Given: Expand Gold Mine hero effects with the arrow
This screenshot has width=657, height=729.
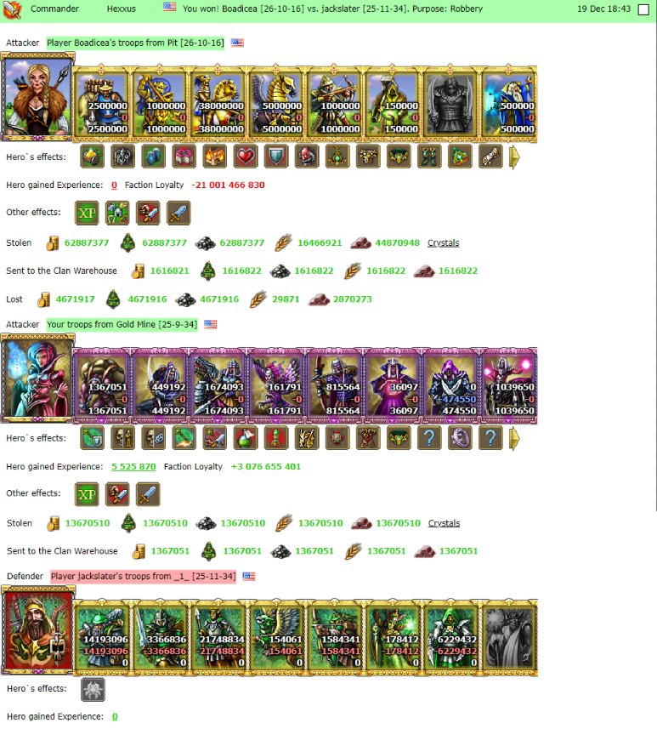Looking at the screenshot, I should click(x=515, y=438).
